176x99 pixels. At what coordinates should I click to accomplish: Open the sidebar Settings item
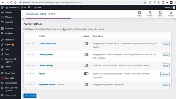pos(8,67)
